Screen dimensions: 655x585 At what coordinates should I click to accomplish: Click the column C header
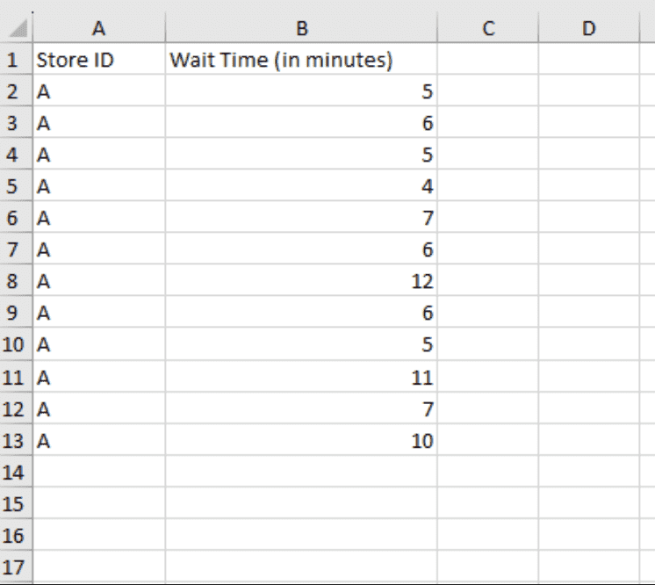(x=487, y=29)
